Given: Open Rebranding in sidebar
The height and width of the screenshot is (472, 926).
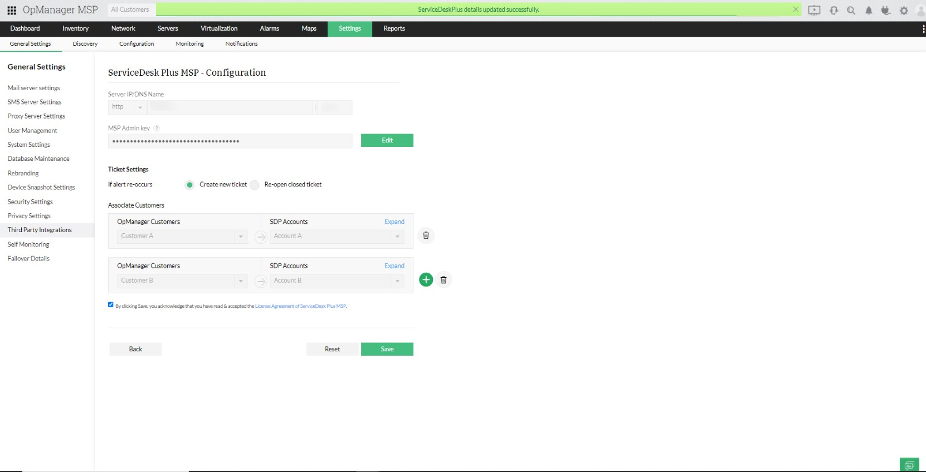Looking at the screenshot, I should tap(23, 173).
